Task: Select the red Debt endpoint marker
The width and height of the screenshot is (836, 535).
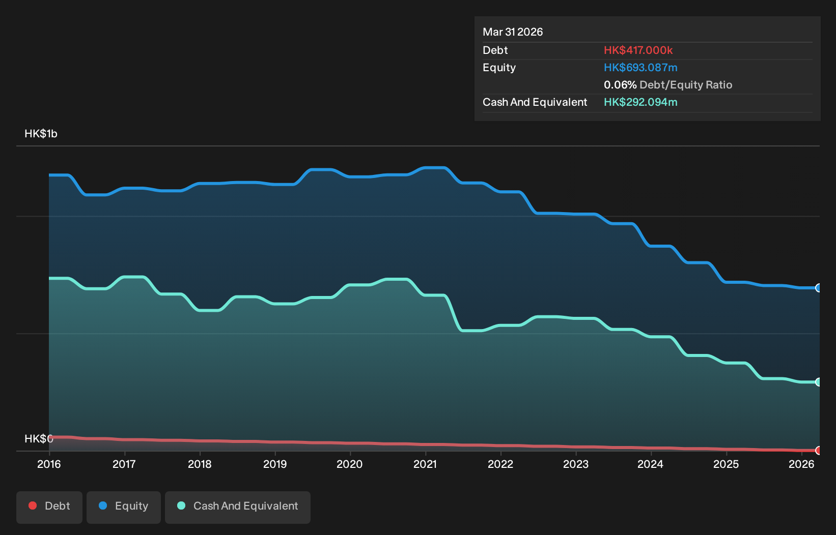Action: pos(819,450)
